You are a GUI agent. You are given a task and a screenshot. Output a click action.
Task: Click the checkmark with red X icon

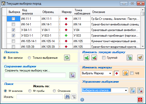coord(94,57)
